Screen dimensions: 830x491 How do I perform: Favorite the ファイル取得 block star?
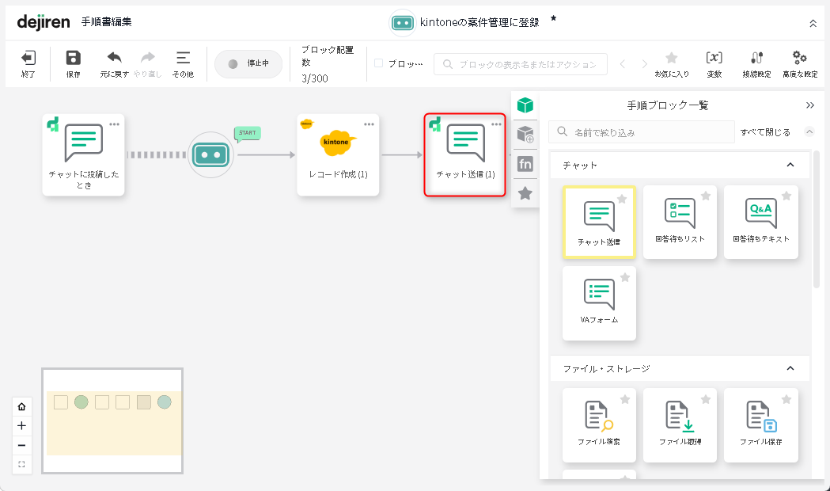click(706, 399)
